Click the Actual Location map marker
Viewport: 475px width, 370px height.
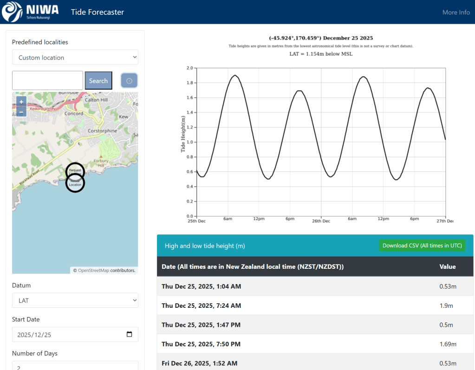click(75, 184)
